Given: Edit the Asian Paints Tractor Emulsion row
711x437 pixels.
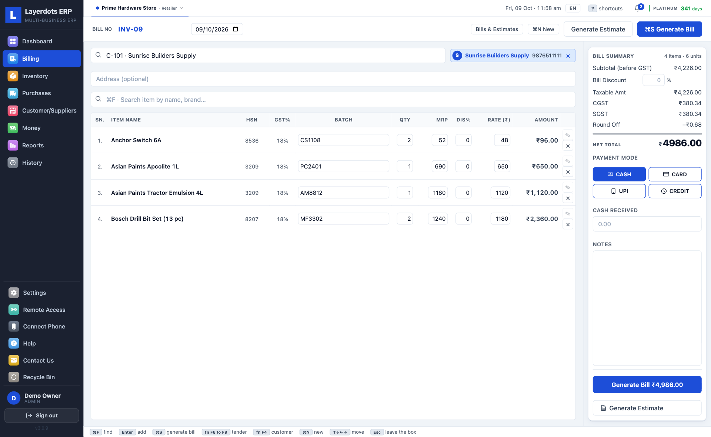Looking at the screenshot, I should tap(568, 187).
